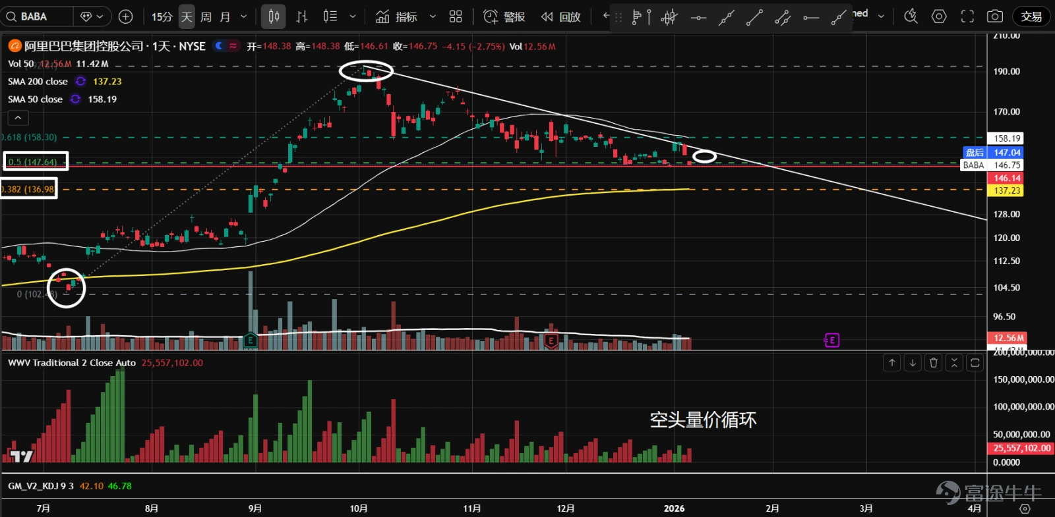Image resolution: width=1055 pixels, height=517 pixels.
Task: Open the quick search lightning icon
Action: click(911, 16)
